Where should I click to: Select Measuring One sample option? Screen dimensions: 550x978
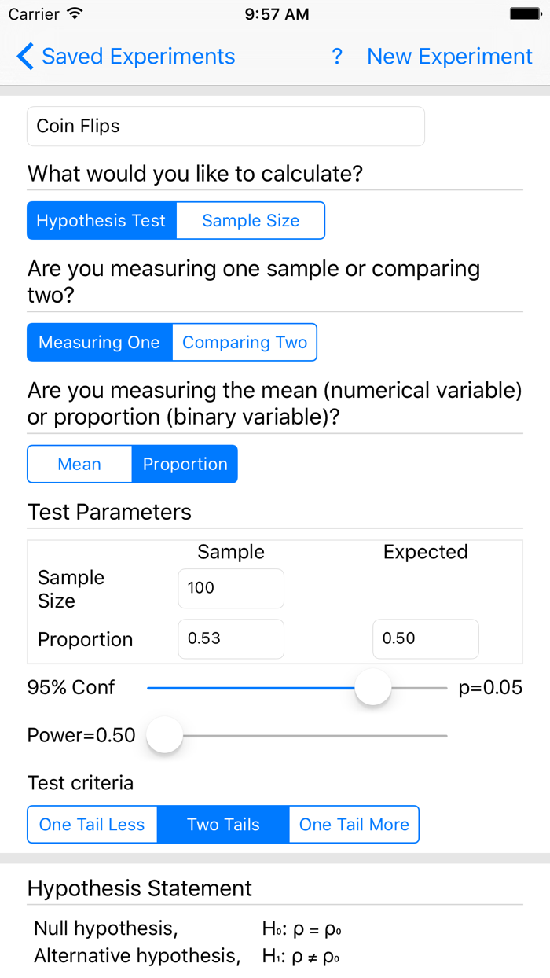(x=99, y=342)
